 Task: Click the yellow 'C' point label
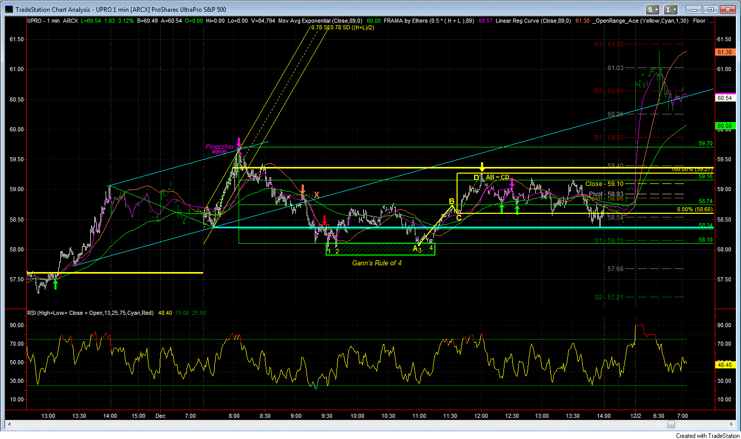pyautogui.click(x=459, y=218)
